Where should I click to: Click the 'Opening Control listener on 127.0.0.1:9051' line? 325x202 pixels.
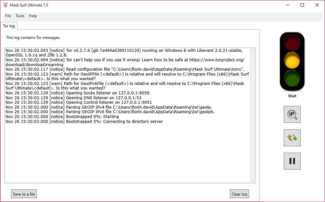[x=78, y=102]
